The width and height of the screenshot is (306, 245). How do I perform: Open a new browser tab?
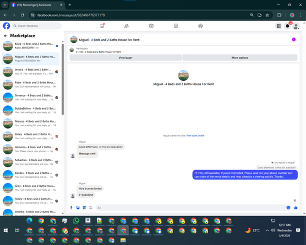[x=70, y=5]
